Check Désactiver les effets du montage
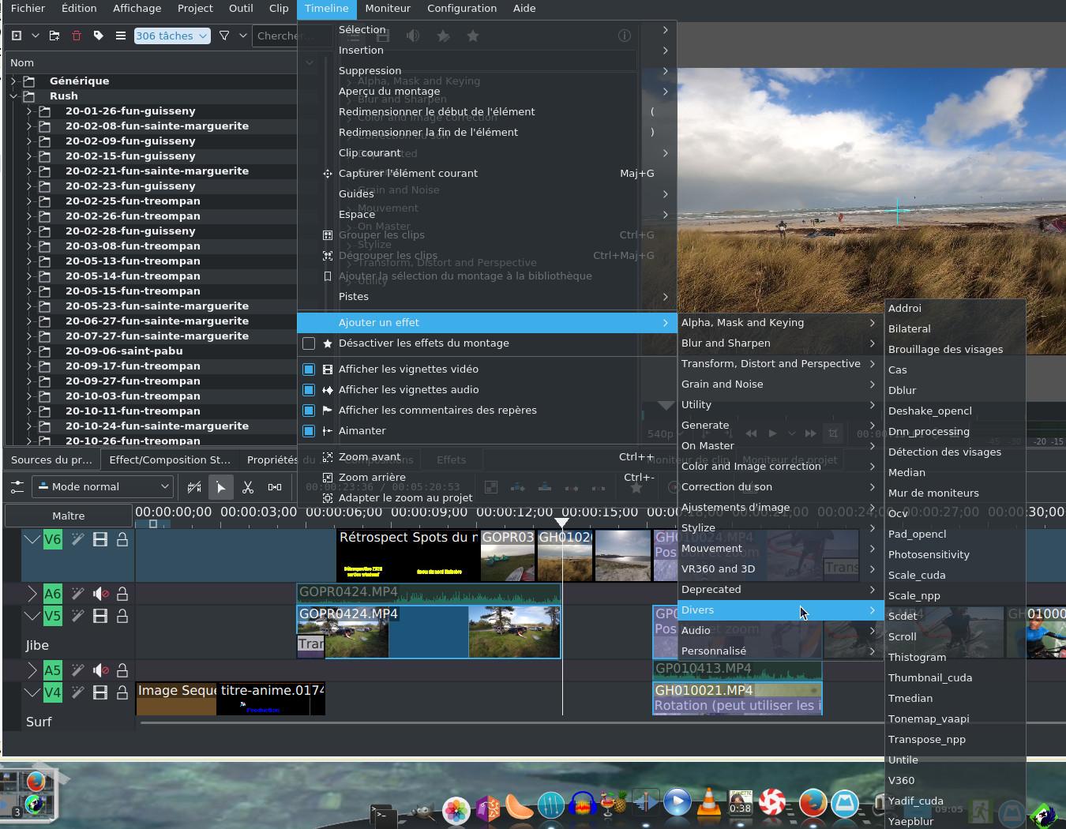The height and width of the screenshot is (829, 1066). coord(309,343)
